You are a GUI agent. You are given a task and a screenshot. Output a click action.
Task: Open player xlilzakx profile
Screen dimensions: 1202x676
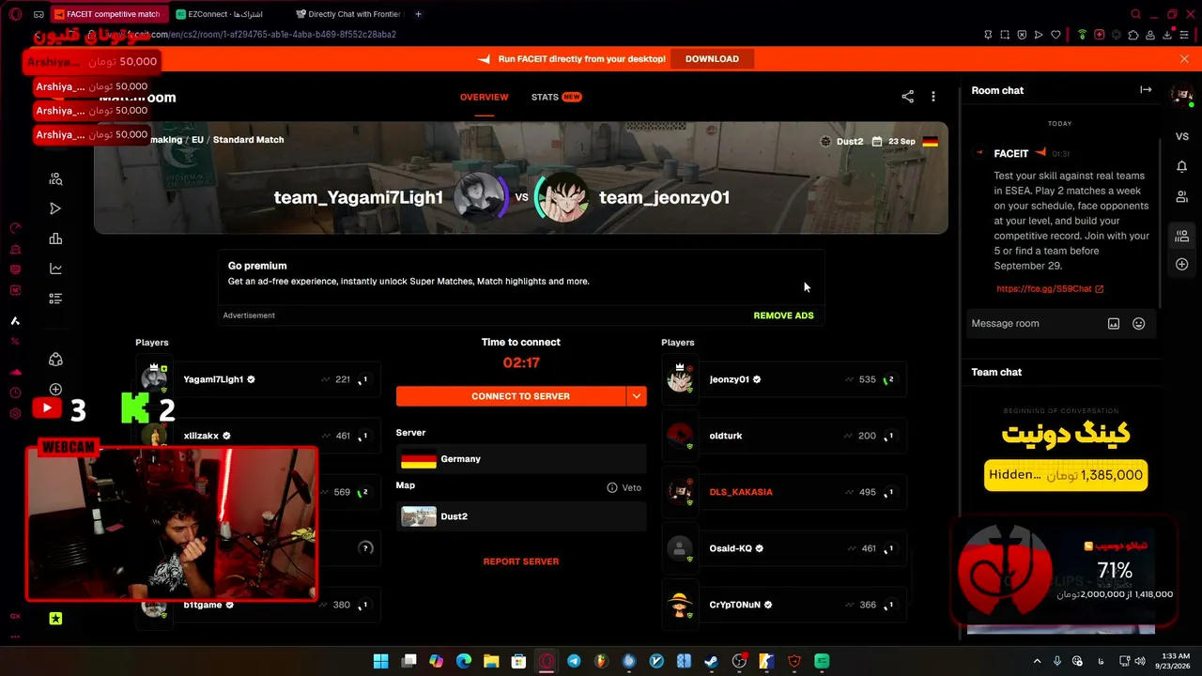point(201,436)
